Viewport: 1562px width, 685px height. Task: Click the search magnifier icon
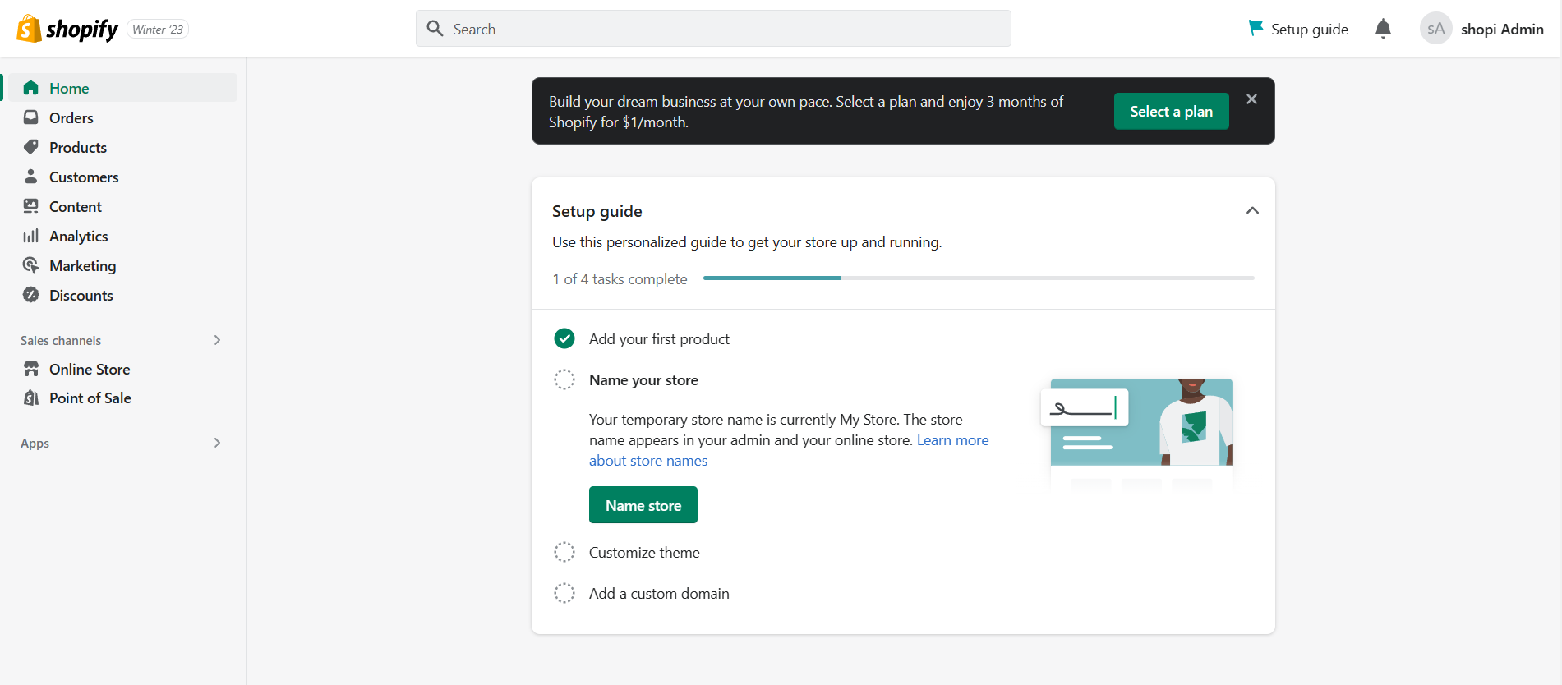click(x=435, y=29)
